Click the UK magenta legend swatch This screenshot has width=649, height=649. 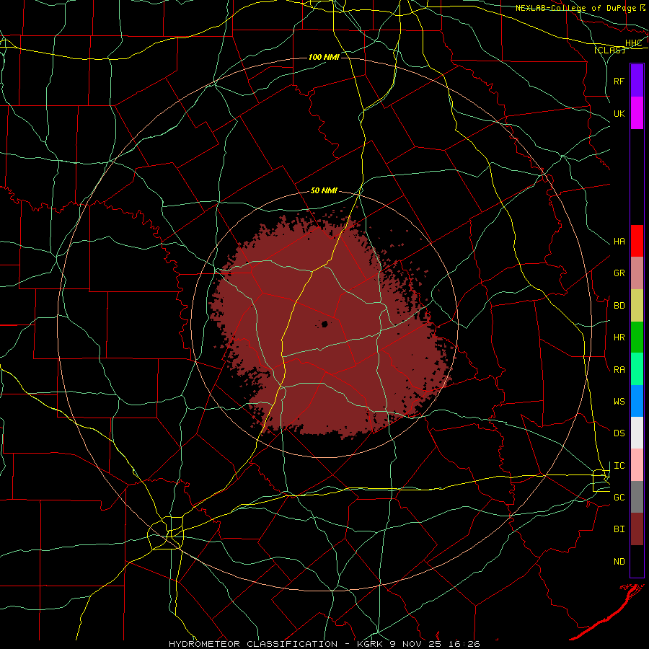[x=637, y=113]
